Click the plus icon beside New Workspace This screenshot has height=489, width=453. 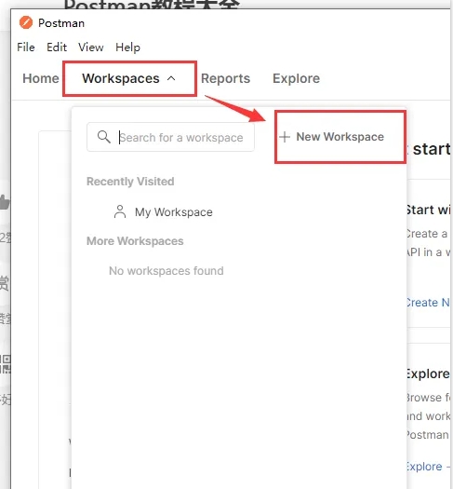(x=285, y=137)
